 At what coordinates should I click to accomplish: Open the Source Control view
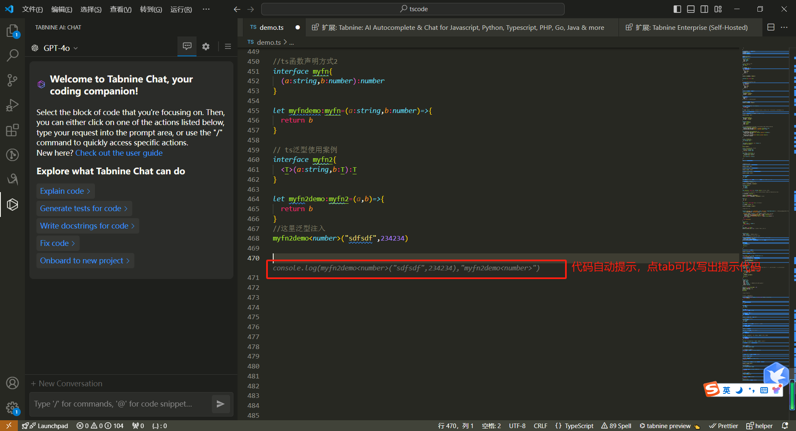(12, 80)
